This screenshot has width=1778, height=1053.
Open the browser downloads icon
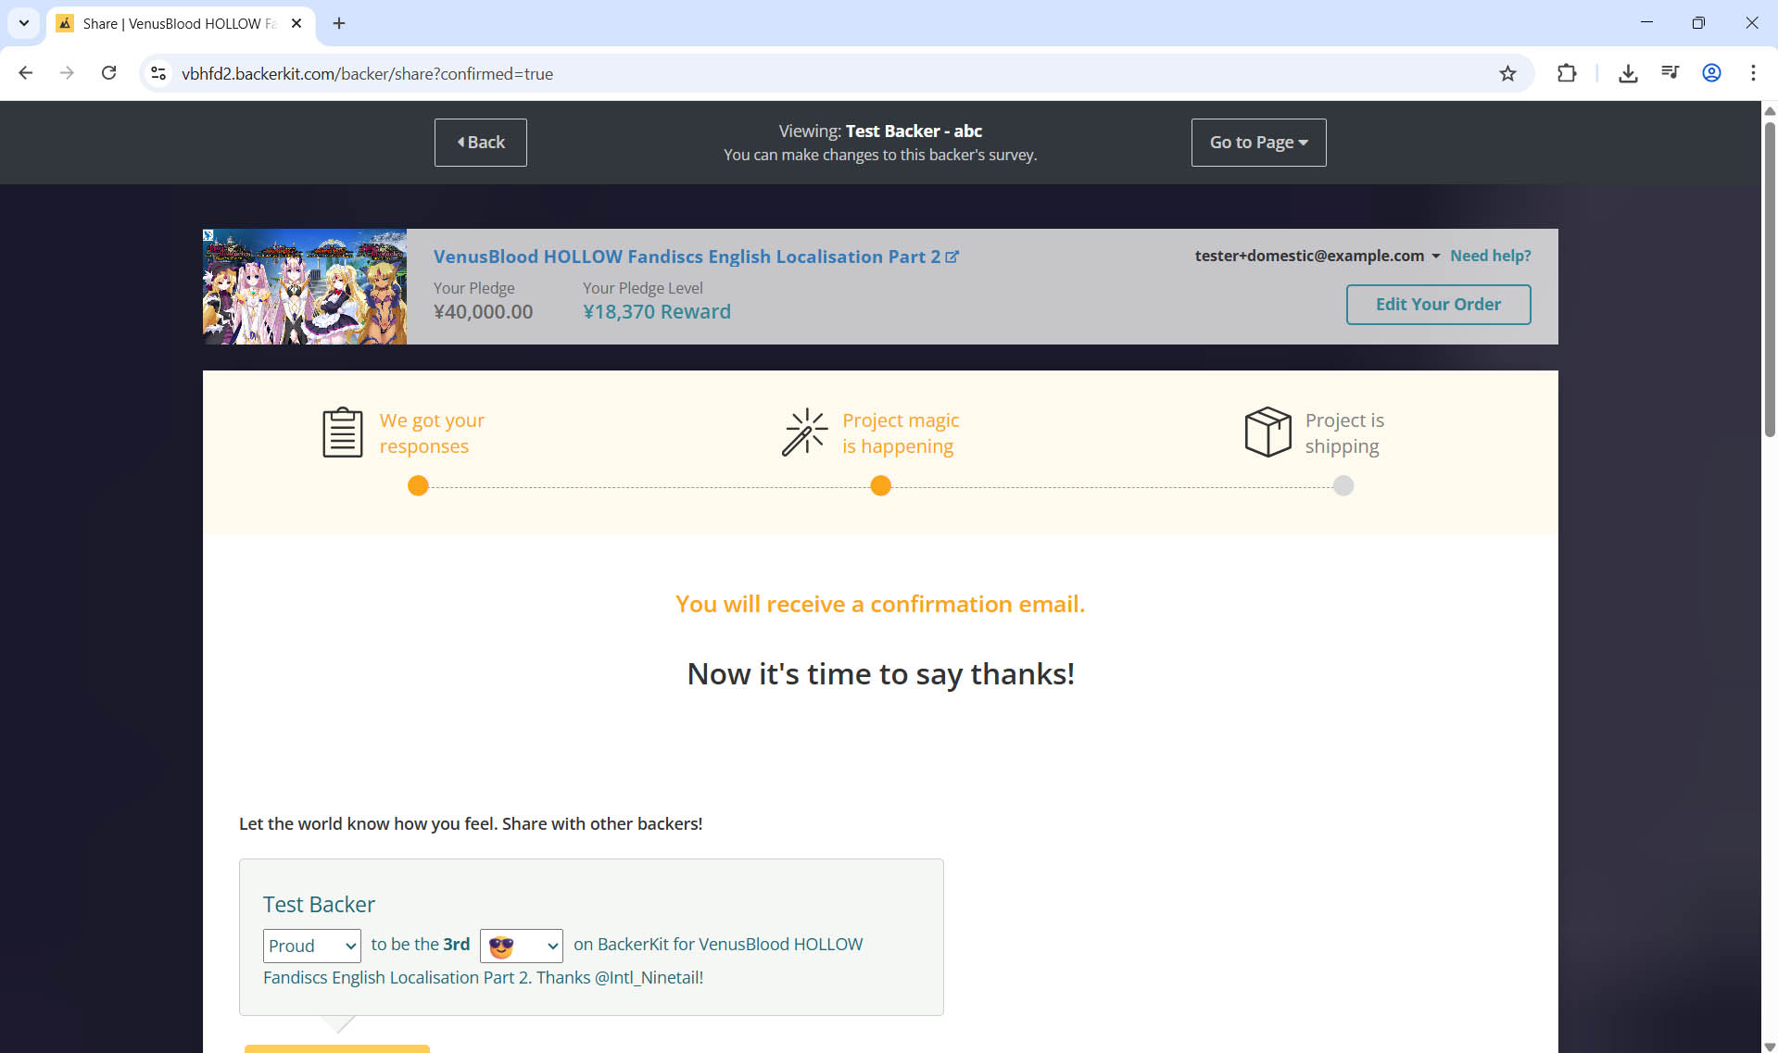1628,73
